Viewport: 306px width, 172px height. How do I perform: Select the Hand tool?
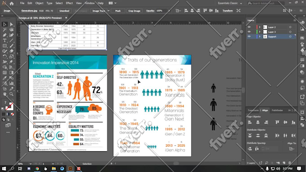[4, 94]
